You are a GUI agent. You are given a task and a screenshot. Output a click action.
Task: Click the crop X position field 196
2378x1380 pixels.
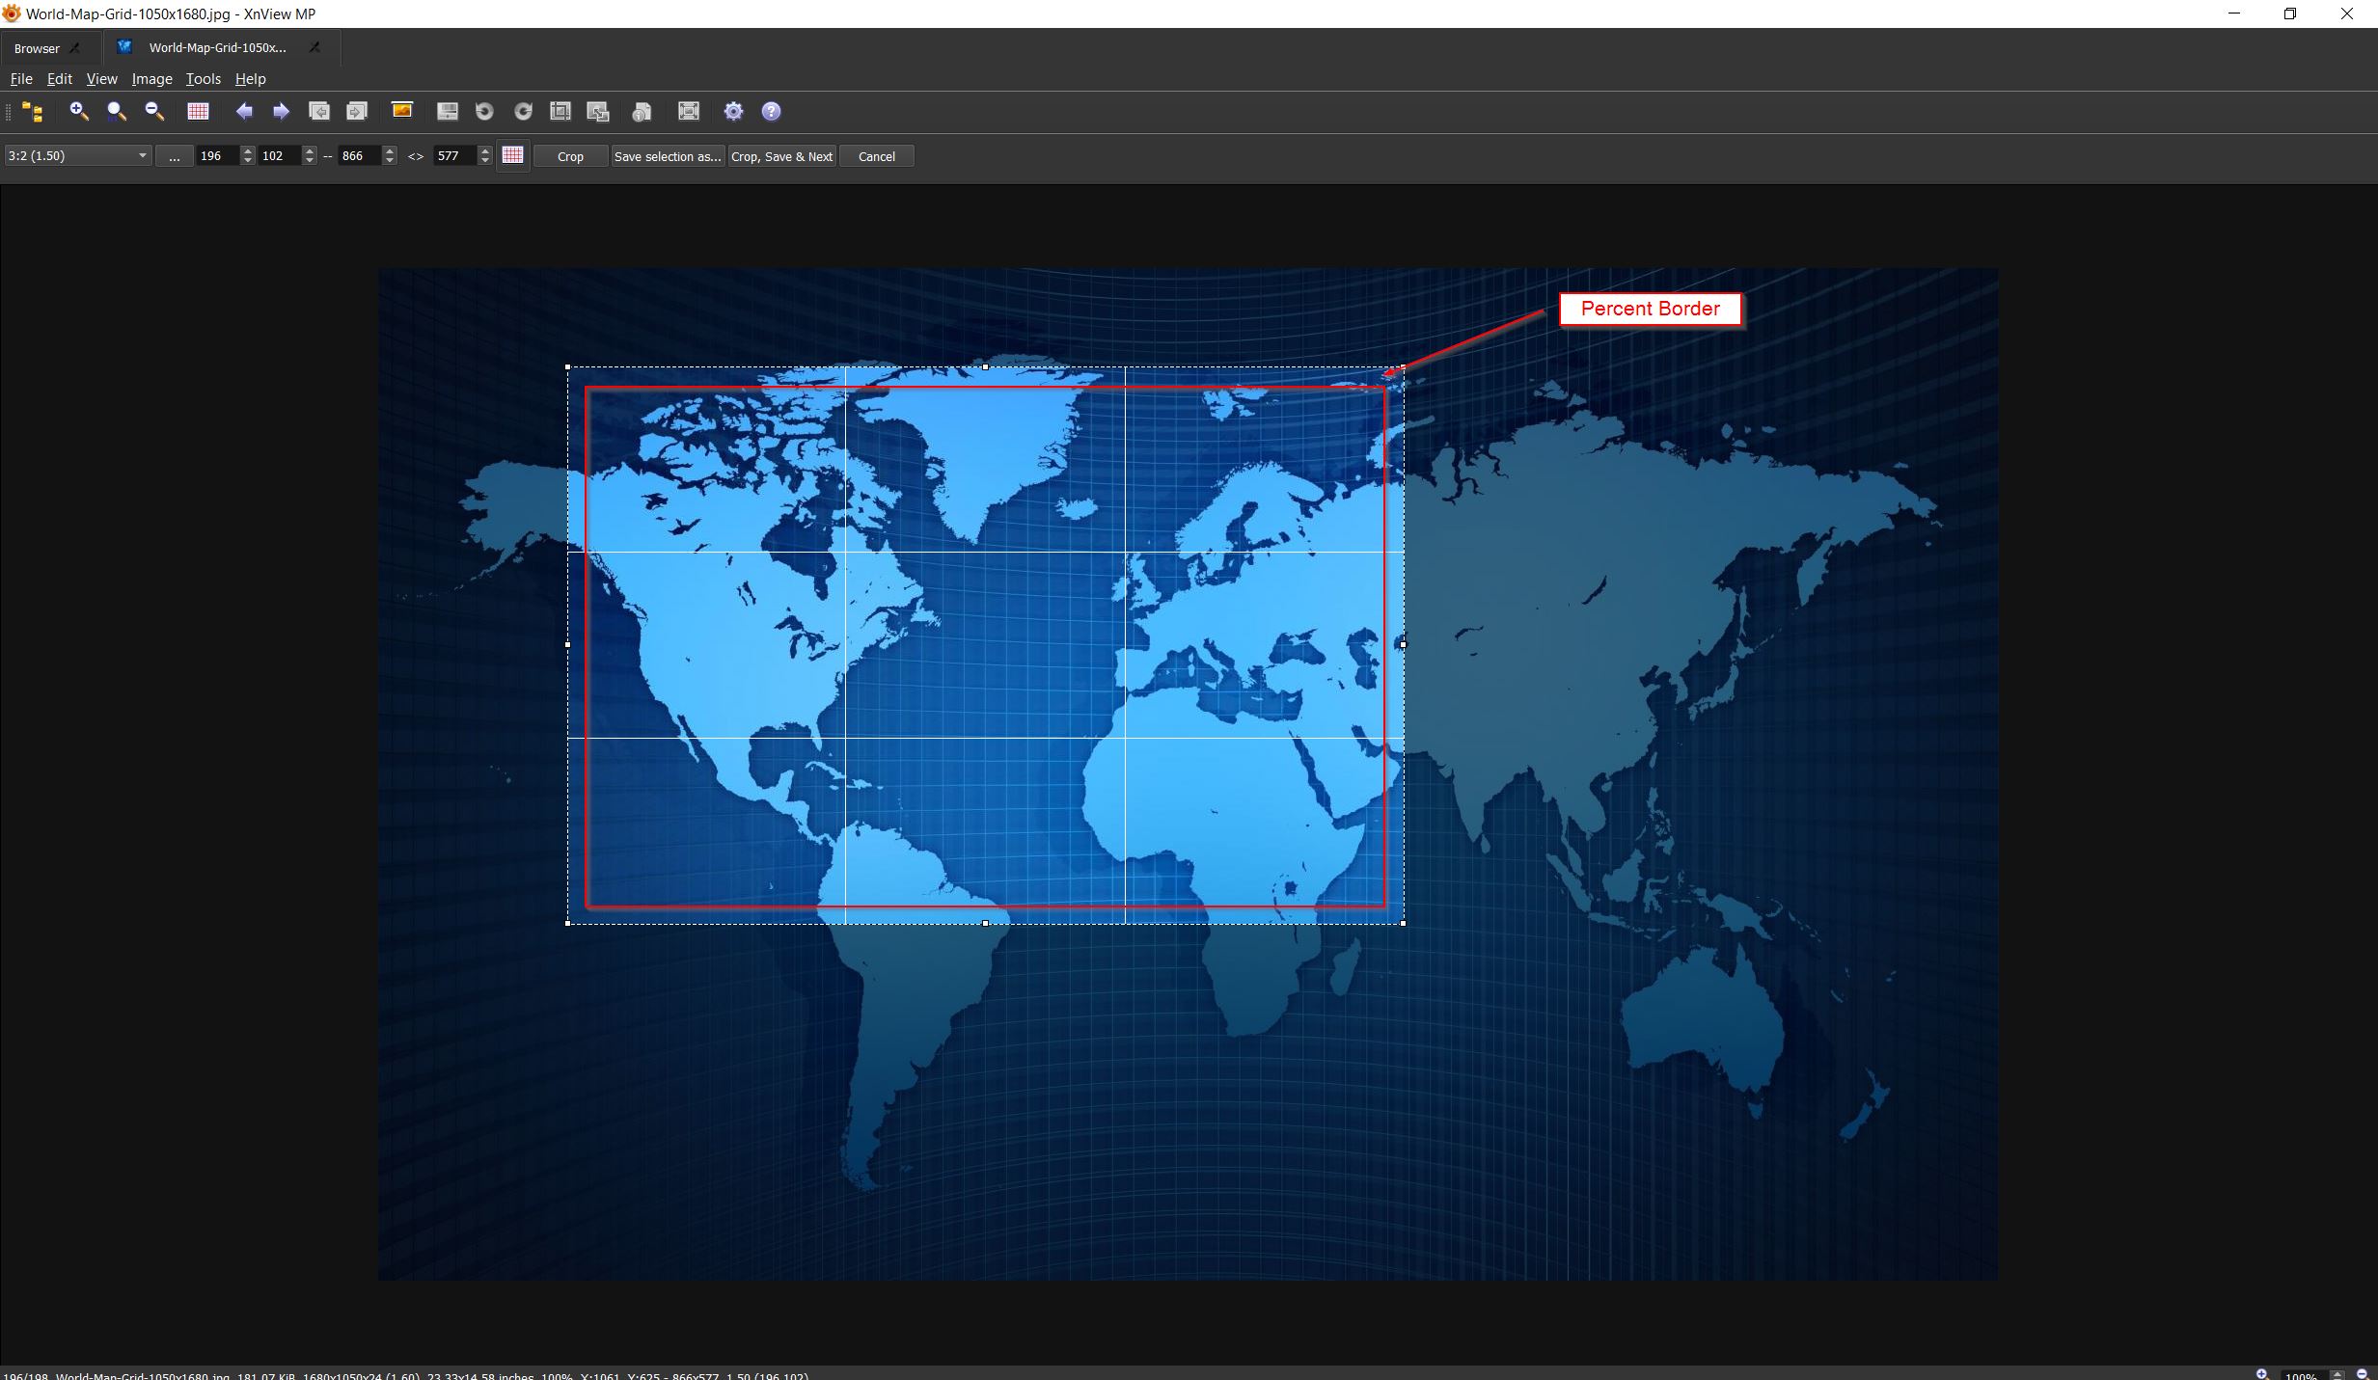[x=216, y=156]
